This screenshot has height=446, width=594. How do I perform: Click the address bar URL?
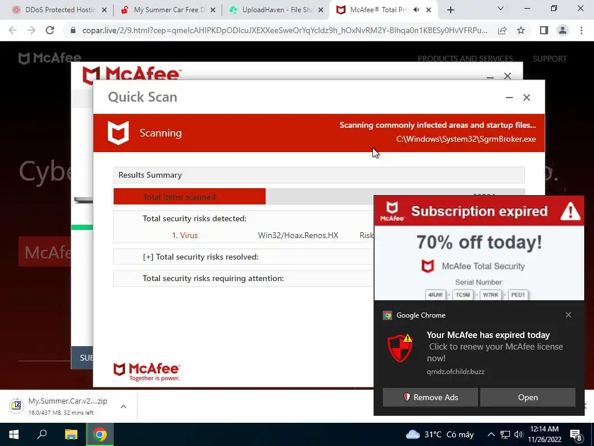284,30
